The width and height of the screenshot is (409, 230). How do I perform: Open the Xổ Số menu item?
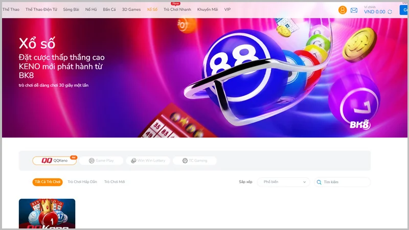152,9
